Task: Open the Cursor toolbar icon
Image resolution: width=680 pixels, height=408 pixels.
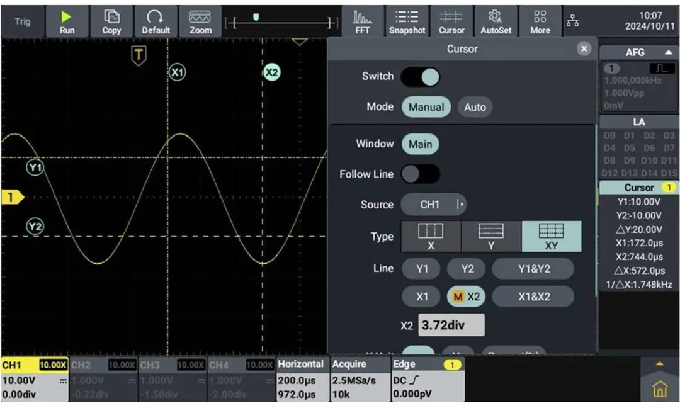Action: tap(451, 21)
